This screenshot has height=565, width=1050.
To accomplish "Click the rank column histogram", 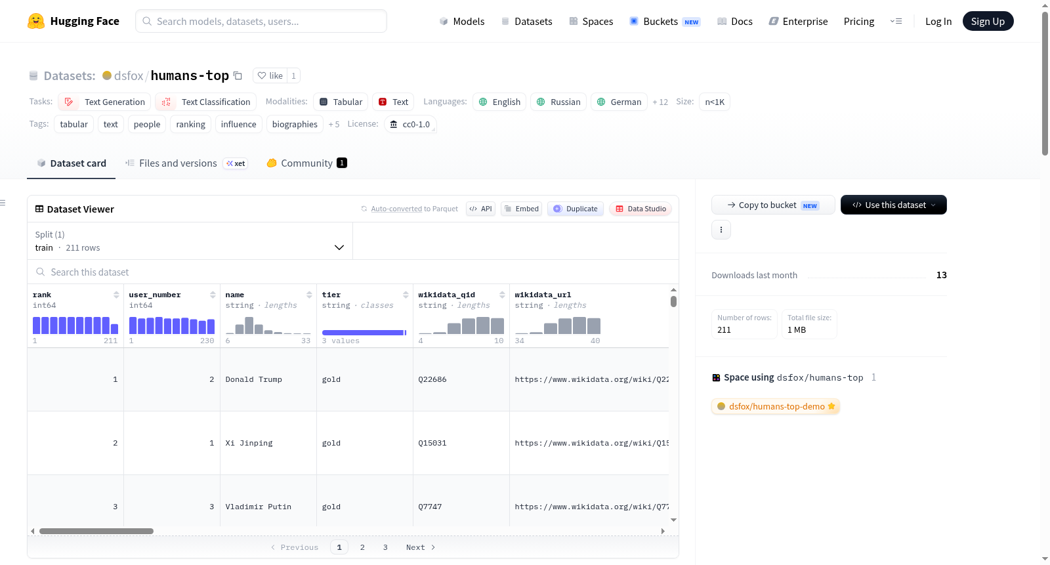I will (x=75, y=325).
